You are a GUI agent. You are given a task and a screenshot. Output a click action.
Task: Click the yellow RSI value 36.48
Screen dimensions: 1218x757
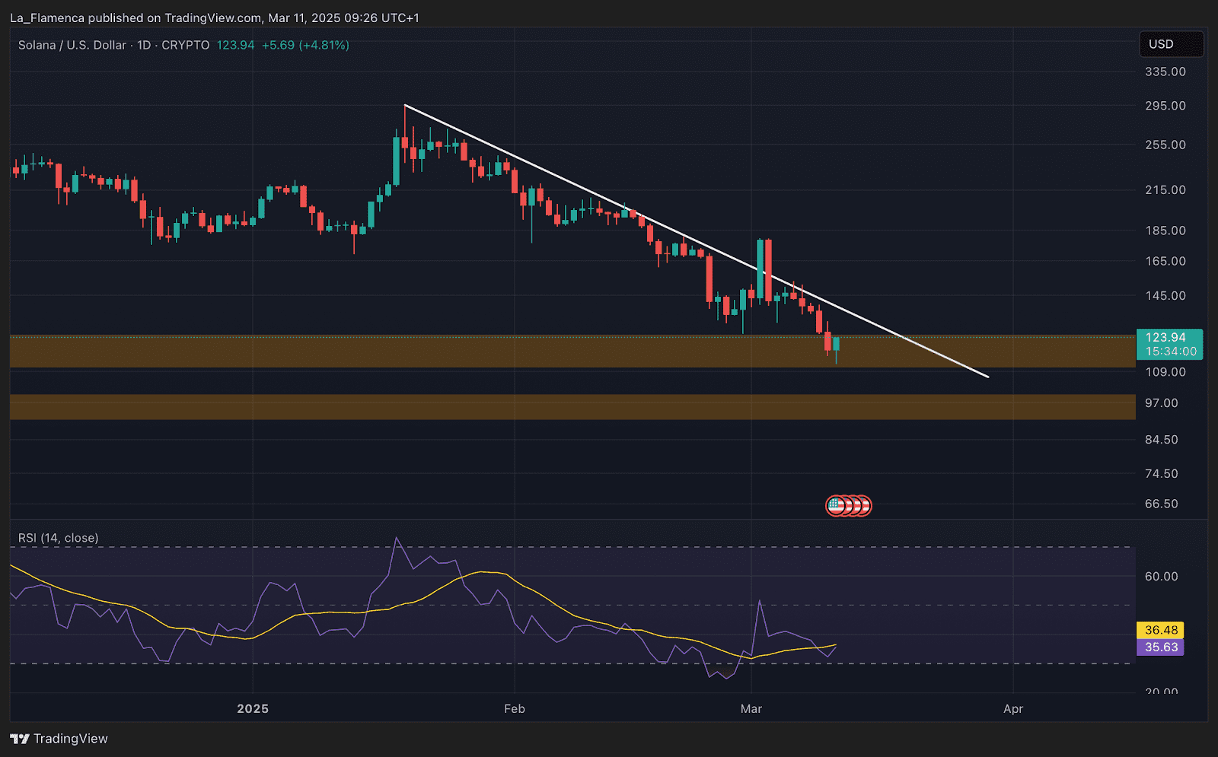1160,630
